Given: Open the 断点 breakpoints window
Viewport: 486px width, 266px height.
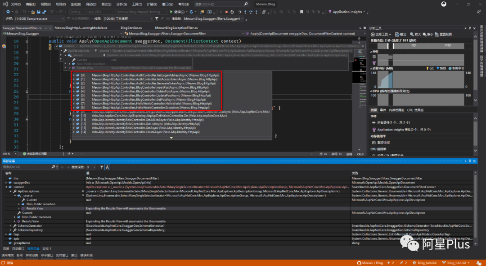Looking at the screenshot, I should tap(19, 255).
